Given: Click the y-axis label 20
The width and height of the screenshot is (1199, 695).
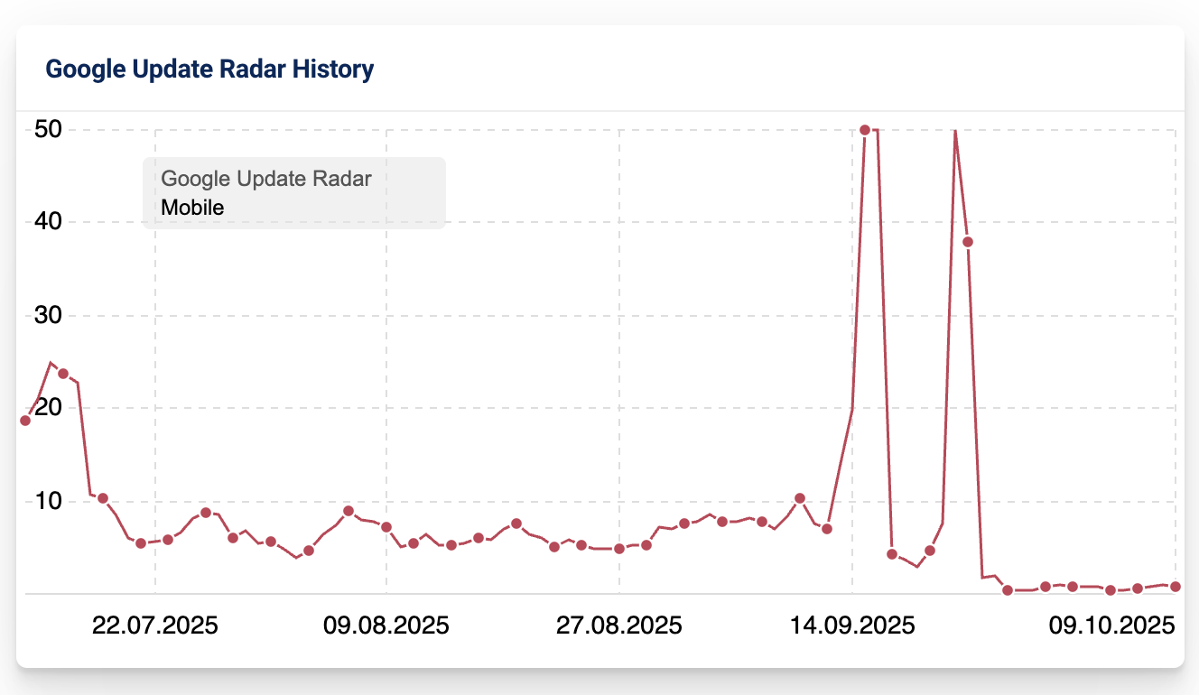Looking at the screenshot, I should coord(48,408).
